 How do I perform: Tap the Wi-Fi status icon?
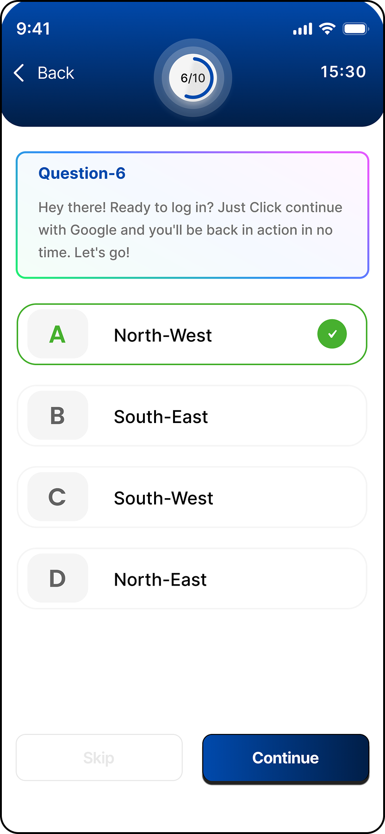pos(327,29)
